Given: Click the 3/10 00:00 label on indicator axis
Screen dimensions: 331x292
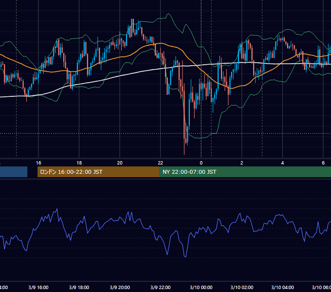Looking at the screenshot, I should click(x=201, y=287).
